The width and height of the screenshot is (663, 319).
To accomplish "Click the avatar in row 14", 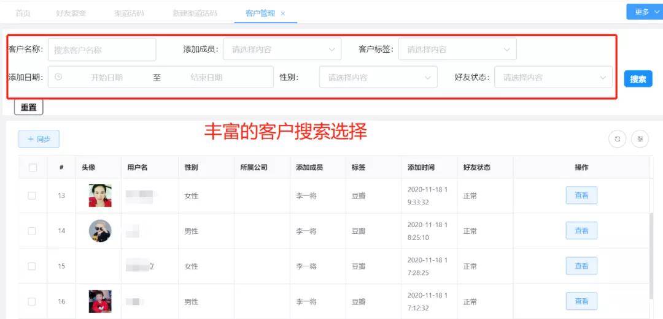I will 100,231.
